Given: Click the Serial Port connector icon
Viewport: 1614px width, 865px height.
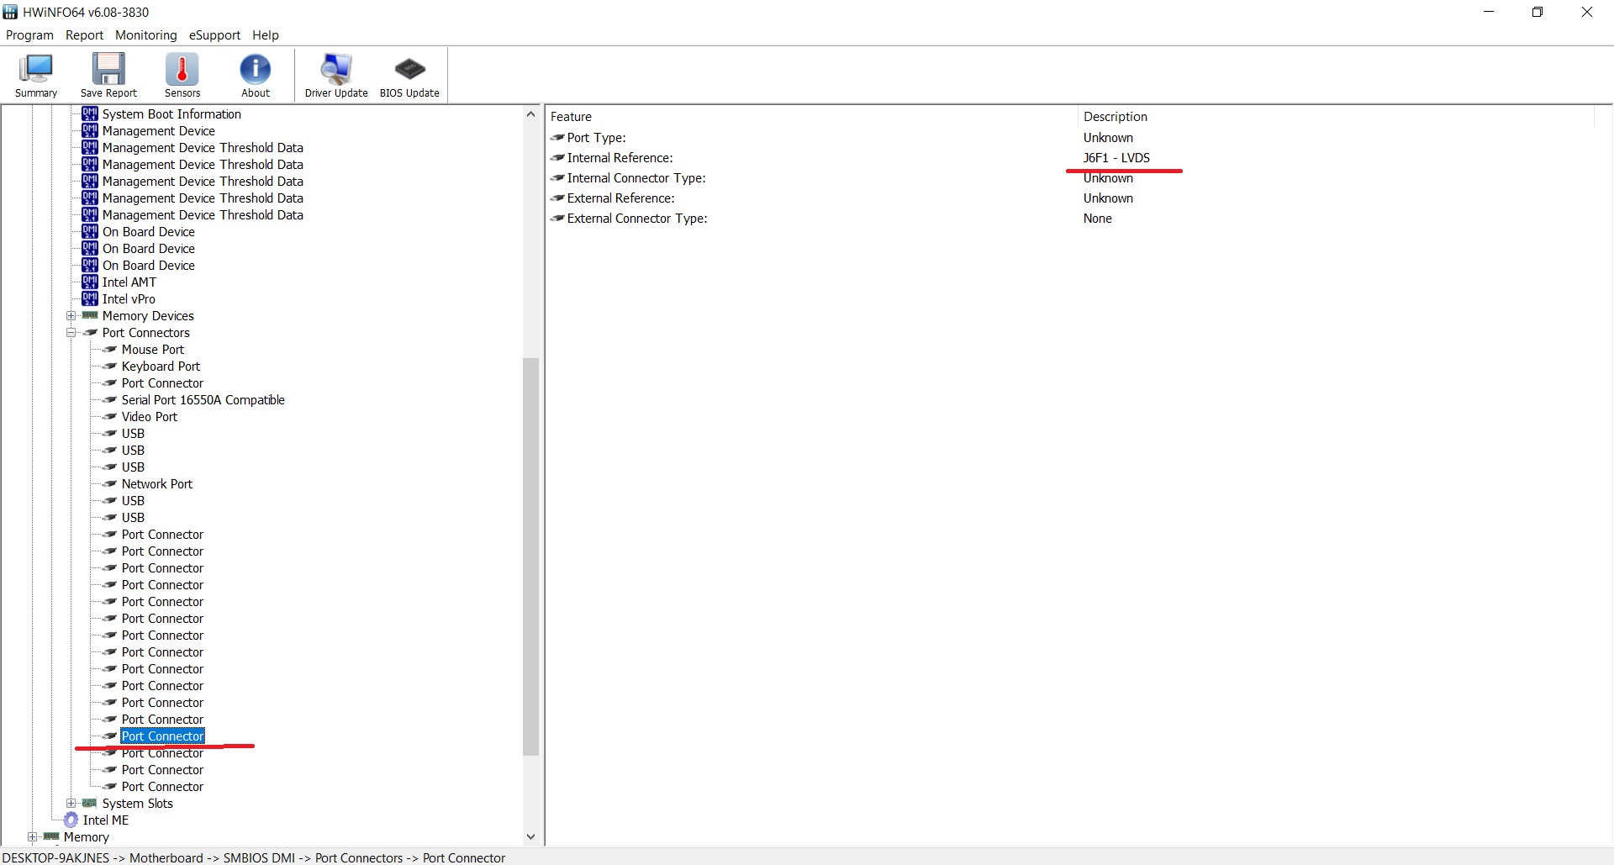Looking at the screenshot, I should [x=109, y=400].
